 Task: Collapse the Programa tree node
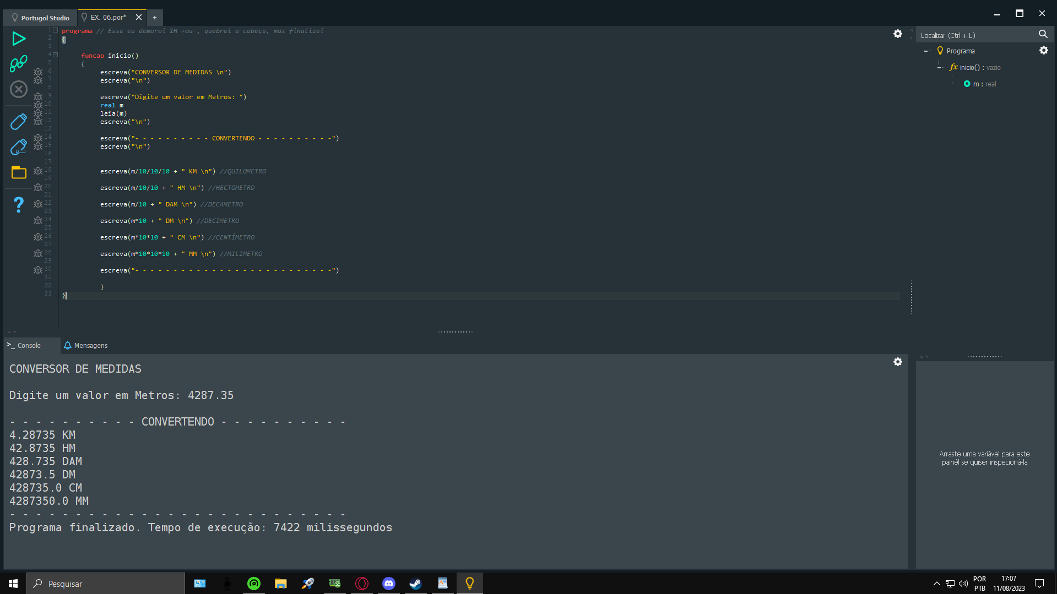click(926, 51)
